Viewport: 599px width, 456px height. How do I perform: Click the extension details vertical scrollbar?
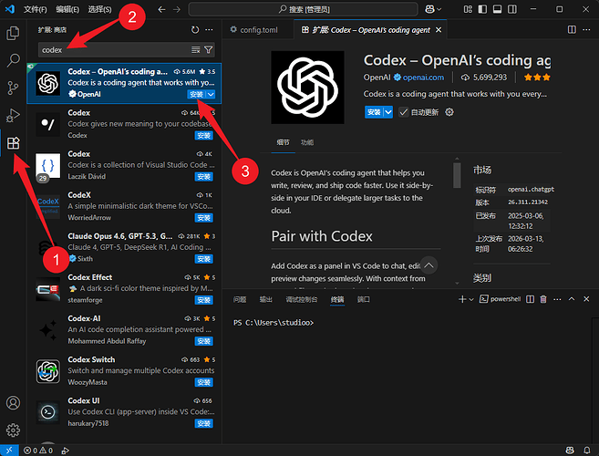[x=457, y=175]
